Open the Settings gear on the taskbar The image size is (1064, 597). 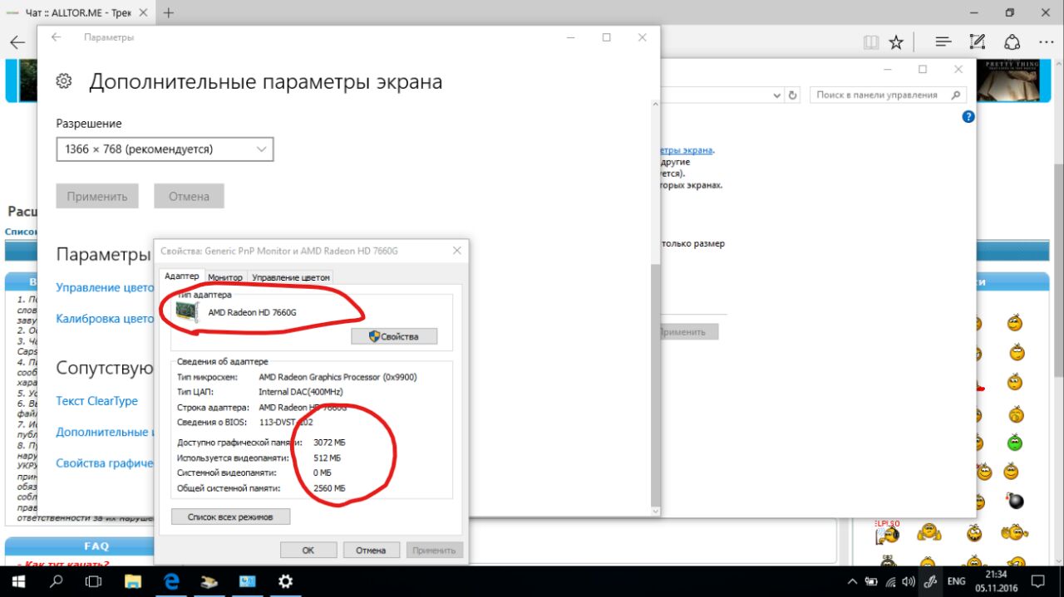tap(285, 581)
